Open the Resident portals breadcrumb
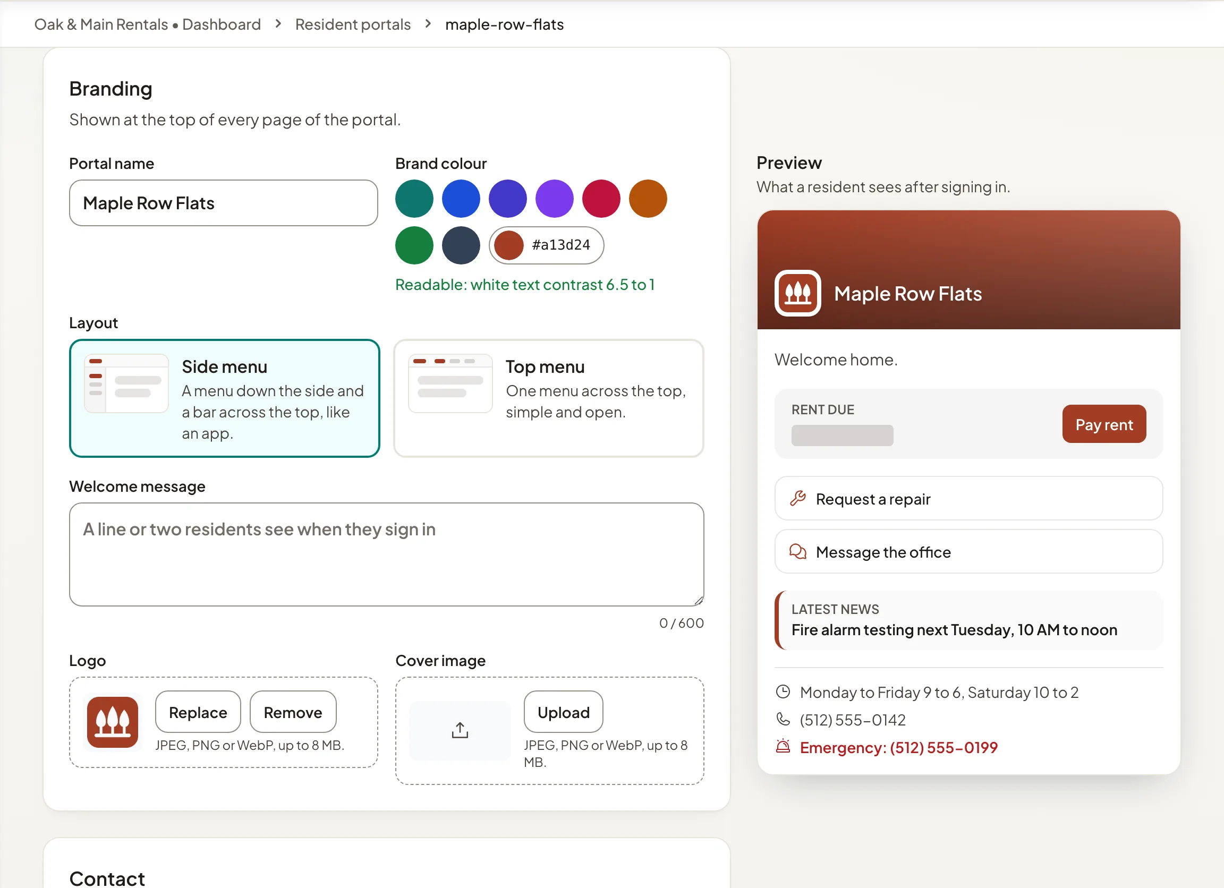Screen dimensions: 1224x888 (x=352, y=24)
